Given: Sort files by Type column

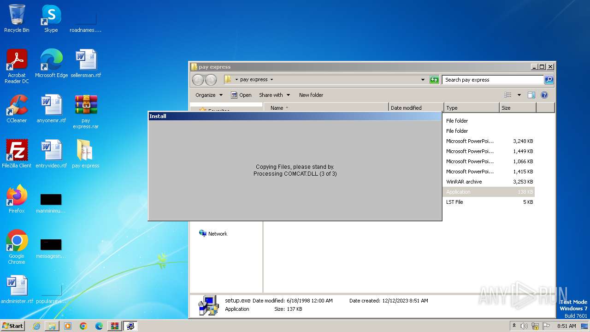Looking at the screenshot, I should tap(472, 108).
